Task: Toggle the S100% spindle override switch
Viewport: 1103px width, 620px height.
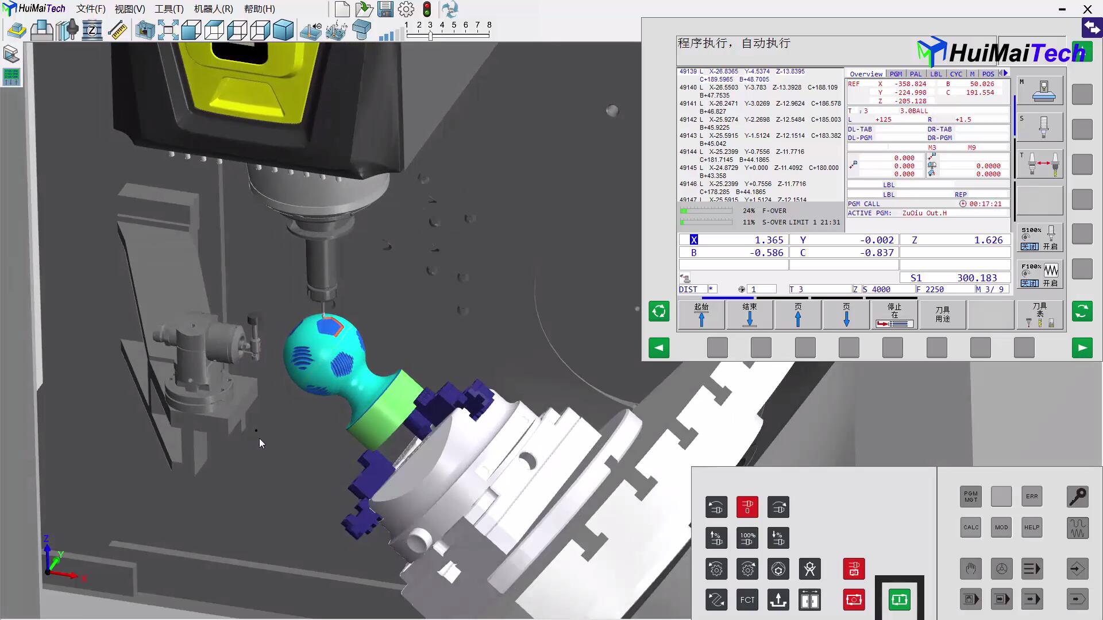Action: point(1039,238)
